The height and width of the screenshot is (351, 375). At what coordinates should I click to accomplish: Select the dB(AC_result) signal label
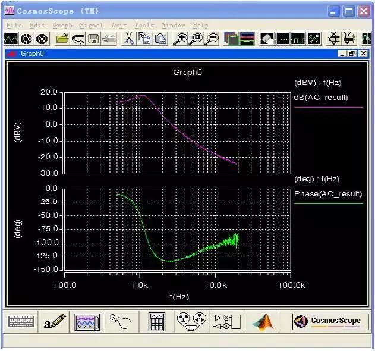[321, 98]
